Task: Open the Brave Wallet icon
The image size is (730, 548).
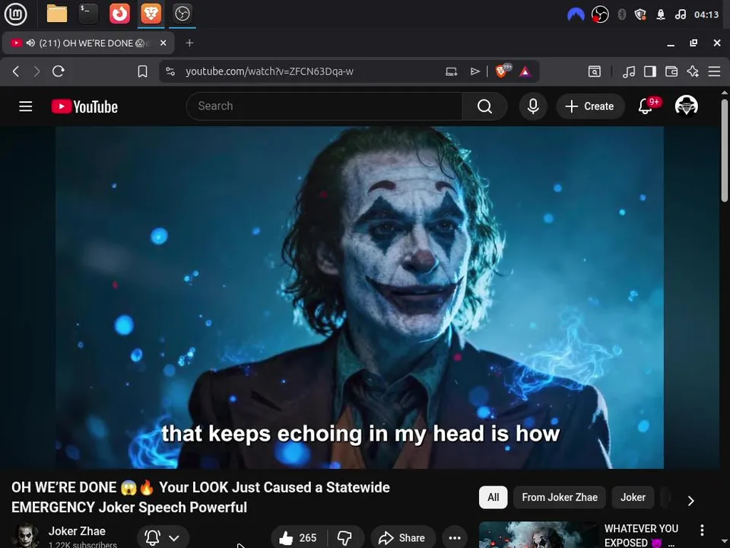Action: coord(671,72)
